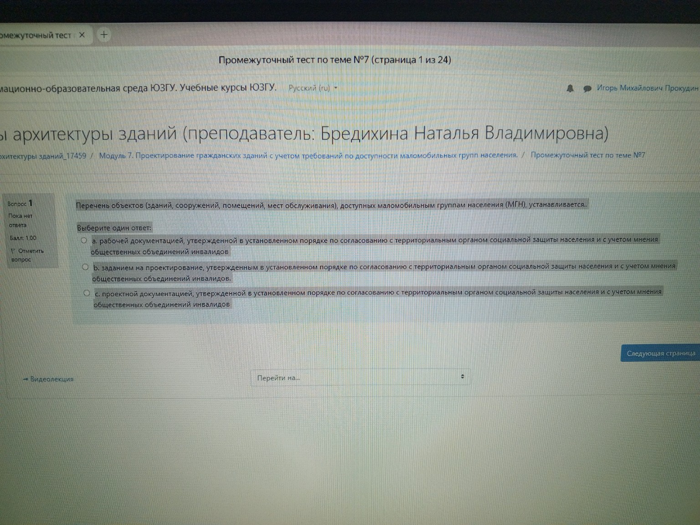Image resolution: width=700 pixels, height=525 pixels.
Task: Open the messages speech bubble icon
Action: 587,88
